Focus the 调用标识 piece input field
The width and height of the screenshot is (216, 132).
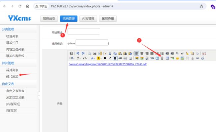tap(92, 43)
